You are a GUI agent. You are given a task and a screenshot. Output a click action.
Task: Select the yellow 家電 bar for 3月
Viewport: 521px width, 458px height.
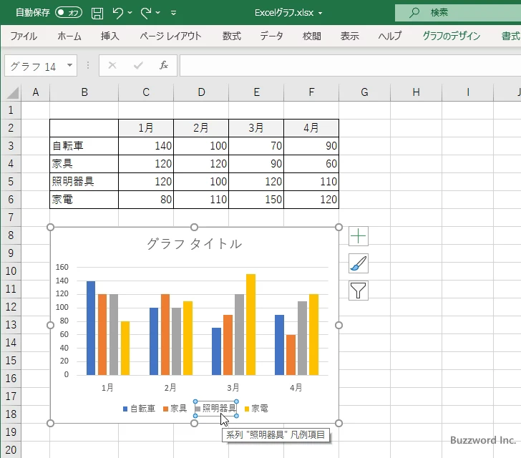tap(251, 325)
